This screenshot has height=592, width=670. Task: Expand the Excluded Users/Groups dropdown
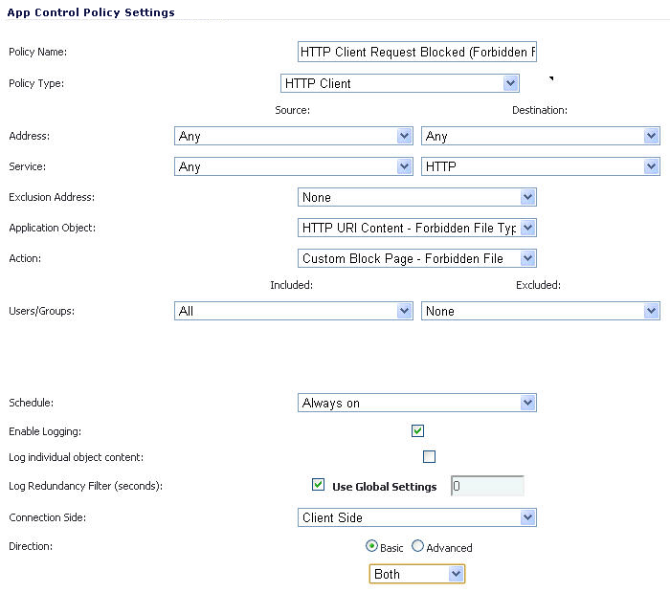pyautogui.click(x=541, y=311)
